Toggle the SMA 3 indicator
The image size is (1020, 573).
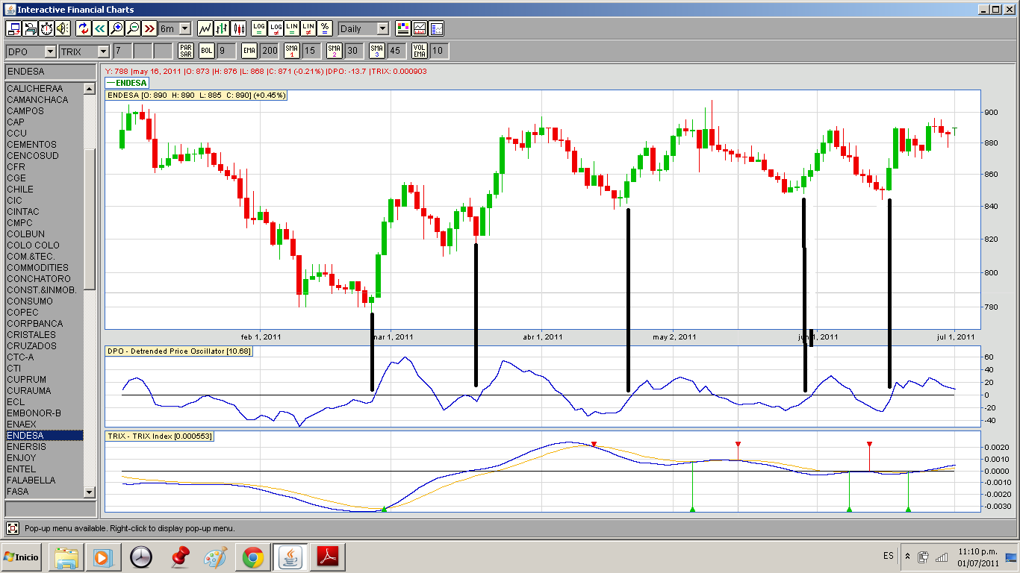click(x=377, y=51)
